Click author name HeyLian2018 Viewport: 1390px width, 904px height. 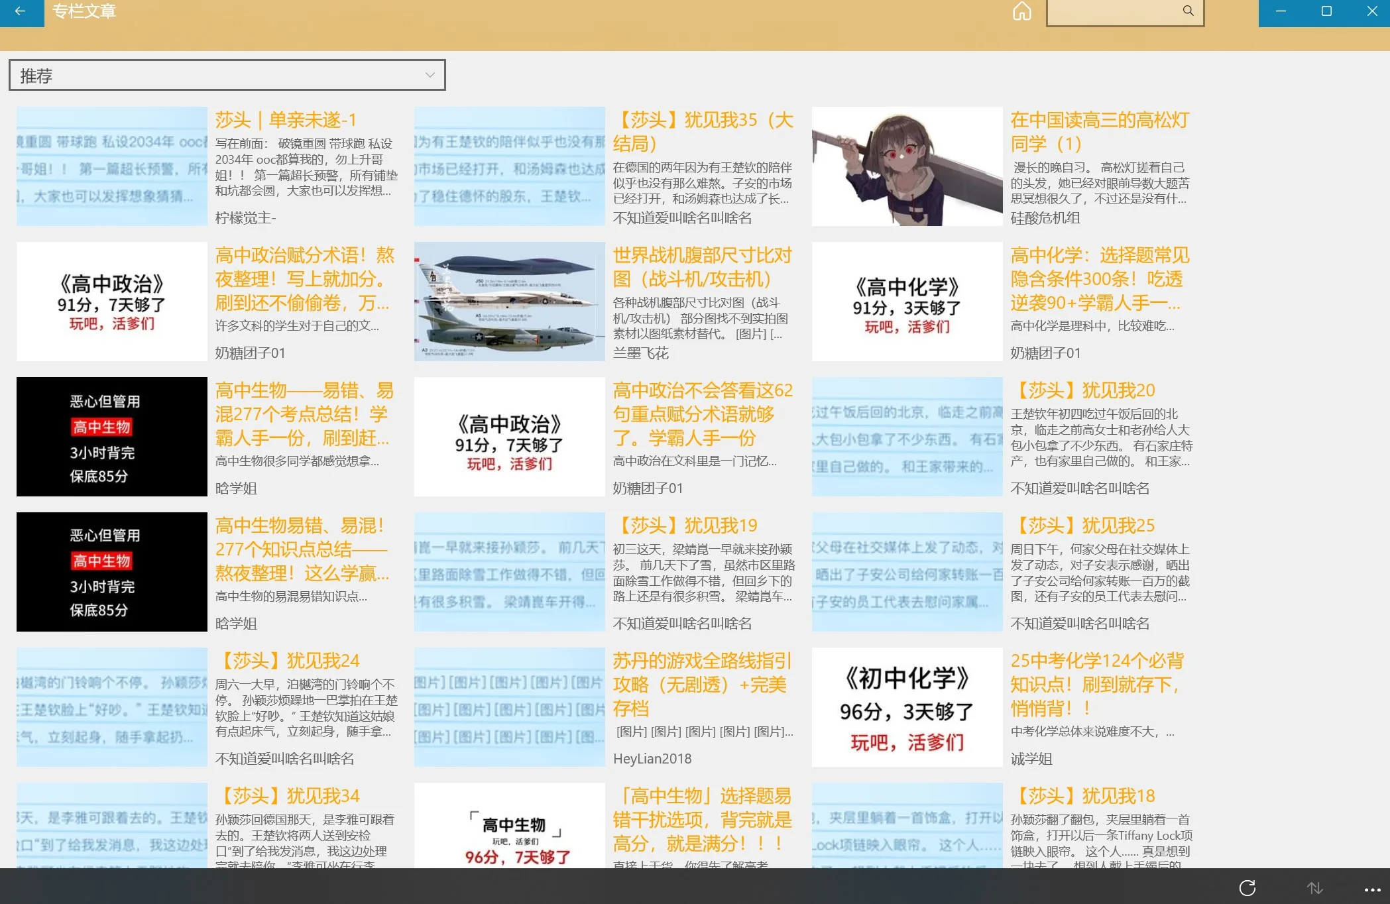click(x=652, y=759)
